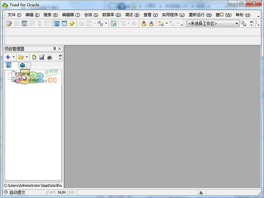The image size is (264, 198).
Task: Open the 数据库 (D) menu
Action: (x=111, y=15)
